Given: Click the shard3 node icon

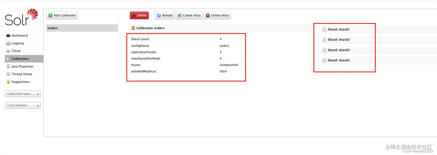Looking at the screenshot, I should pyautogui.click(x=324, y=50).
